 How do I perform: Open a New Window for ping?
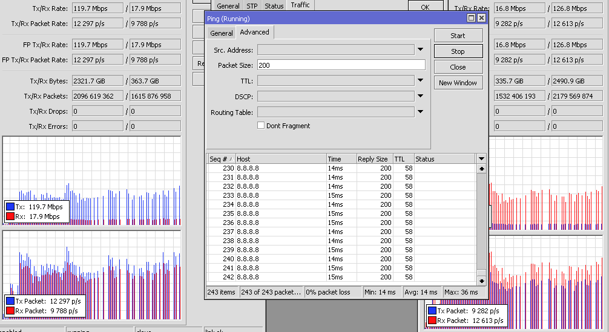point(458,83)
